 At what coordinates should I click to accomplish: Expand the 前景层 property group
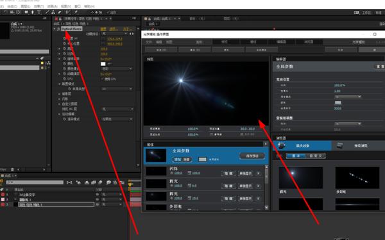pyautogui.click(x=59, y=94)
